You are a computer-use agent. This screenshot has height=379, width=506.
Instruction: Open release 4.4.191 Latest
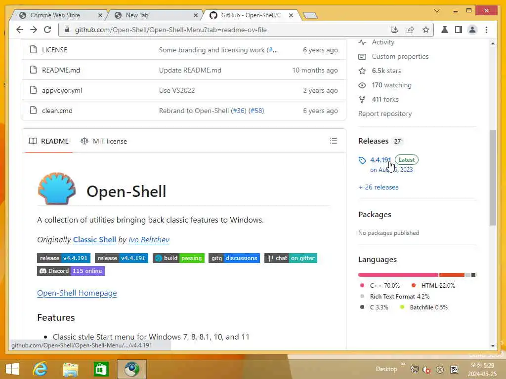click(380, 160)
